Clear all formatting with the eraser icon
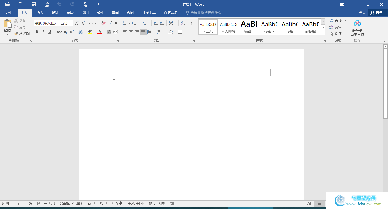The image size is (388, 209). tap(103, 23)
